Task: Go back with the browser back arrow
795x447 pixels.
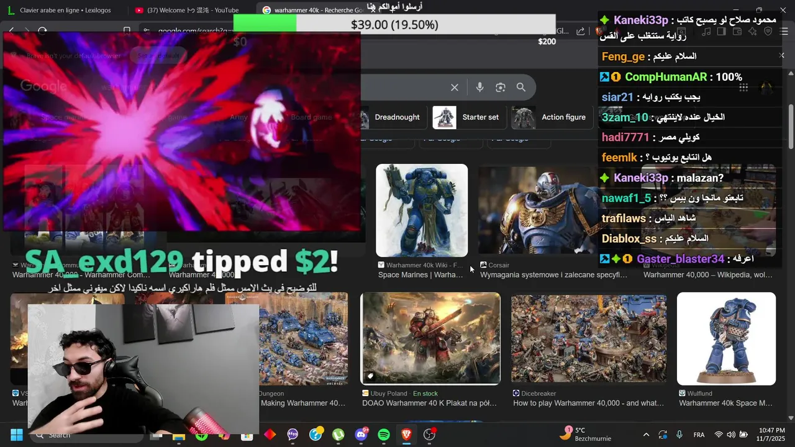Action: coord(11,31)
